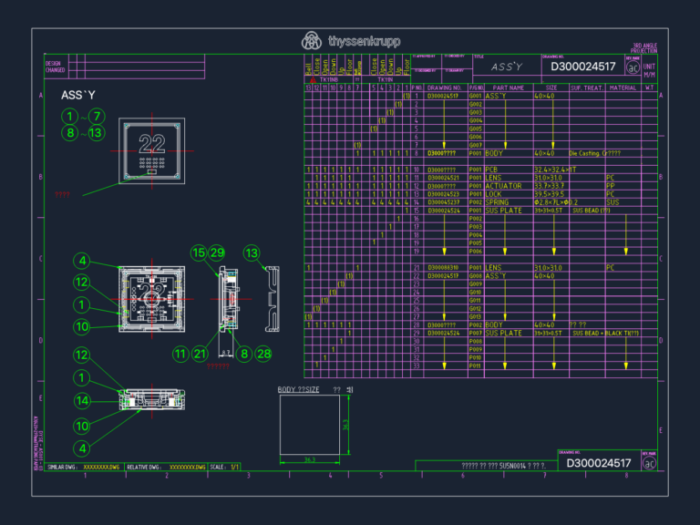The width and height of the screenshot is (700, 525).
Task: Click the 3RD ANGLE PROJECTION note
Action: [x=644, y=47]
